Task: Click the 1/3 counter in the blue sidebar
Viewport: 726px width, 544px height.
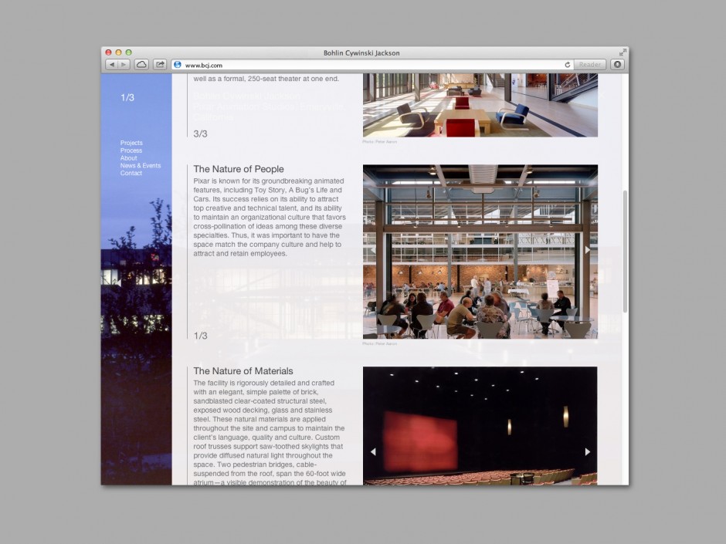Action: tap(127, 97)
